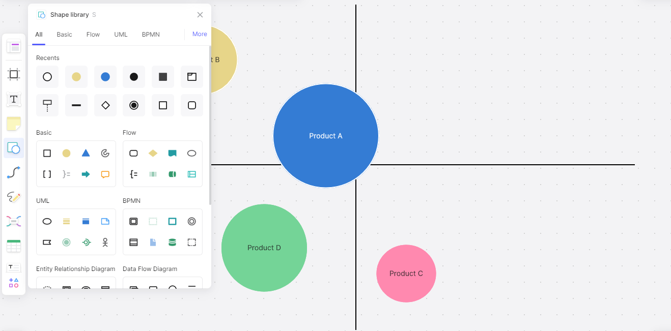Open the Templates panel at the top
Viewport: 671px width, 331px height.
pos(14,46)
